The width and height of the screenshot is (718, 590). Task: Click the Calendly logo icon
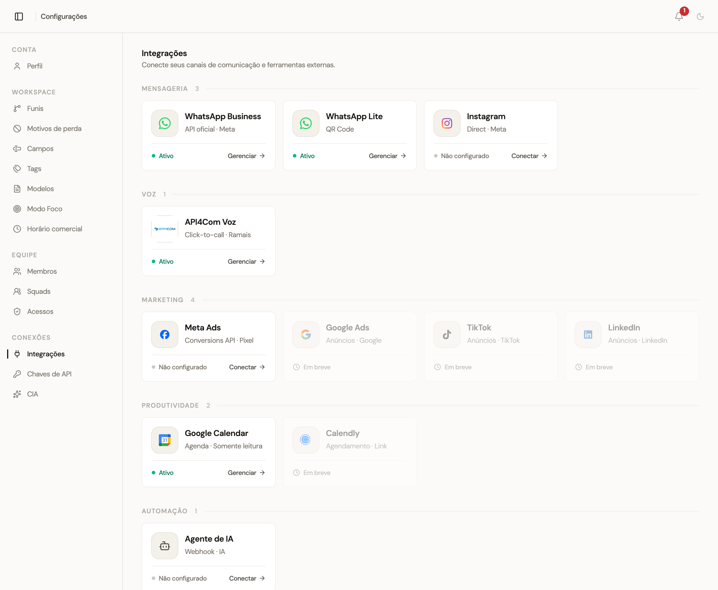pyautogui.click(x=306, y=440)
